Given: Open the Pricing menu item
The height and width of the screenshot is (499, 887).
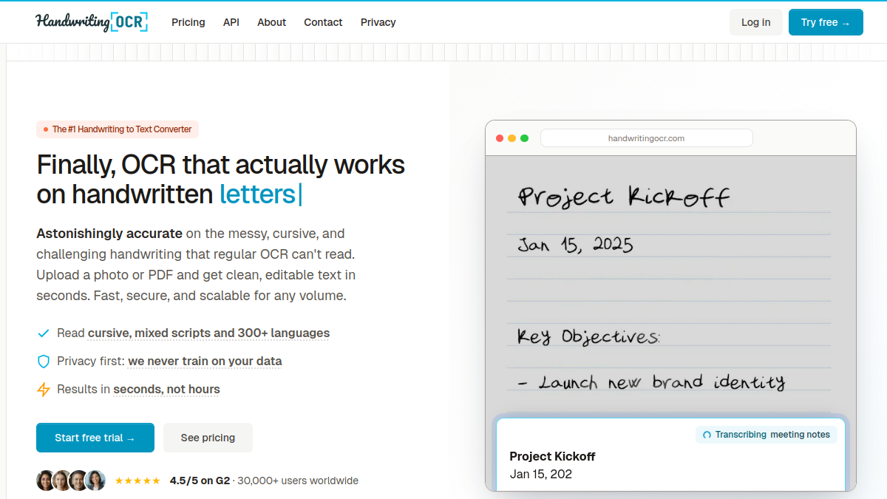Looking at the screenshot, I should point(188,22).
